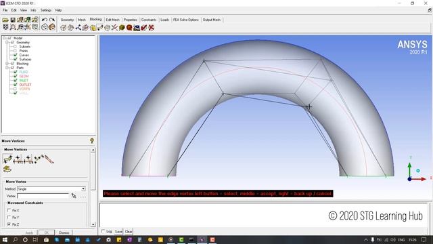Switch to the Geometry tab

(x=67, y=20)
